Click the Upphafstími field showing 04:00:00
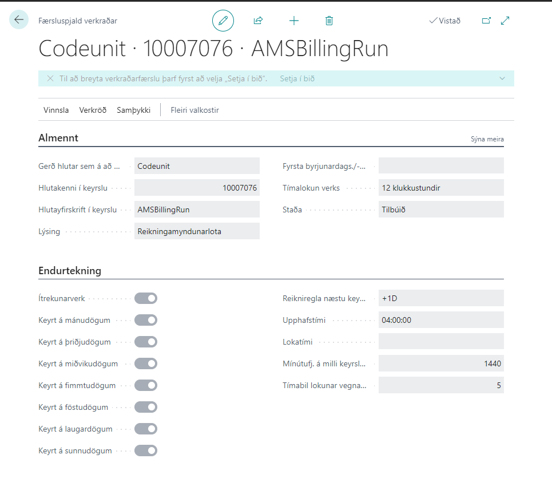 point(440,320)
